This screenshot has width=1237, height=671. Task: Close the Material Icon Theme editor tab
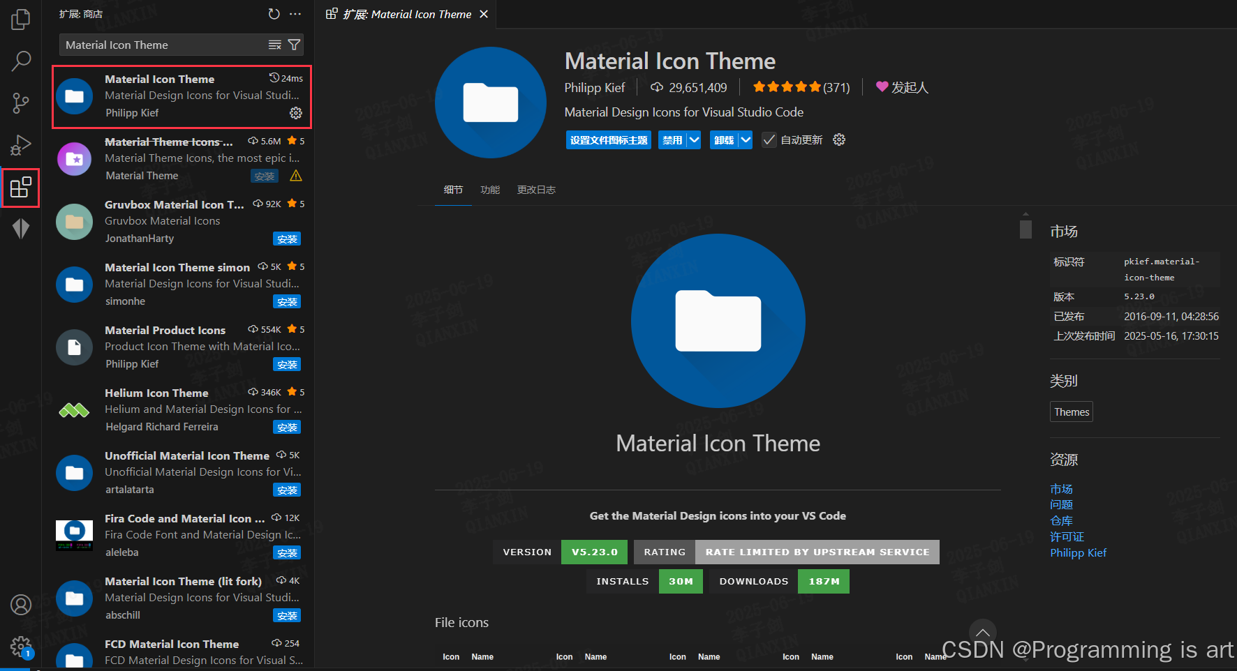(x=484, y=14)
